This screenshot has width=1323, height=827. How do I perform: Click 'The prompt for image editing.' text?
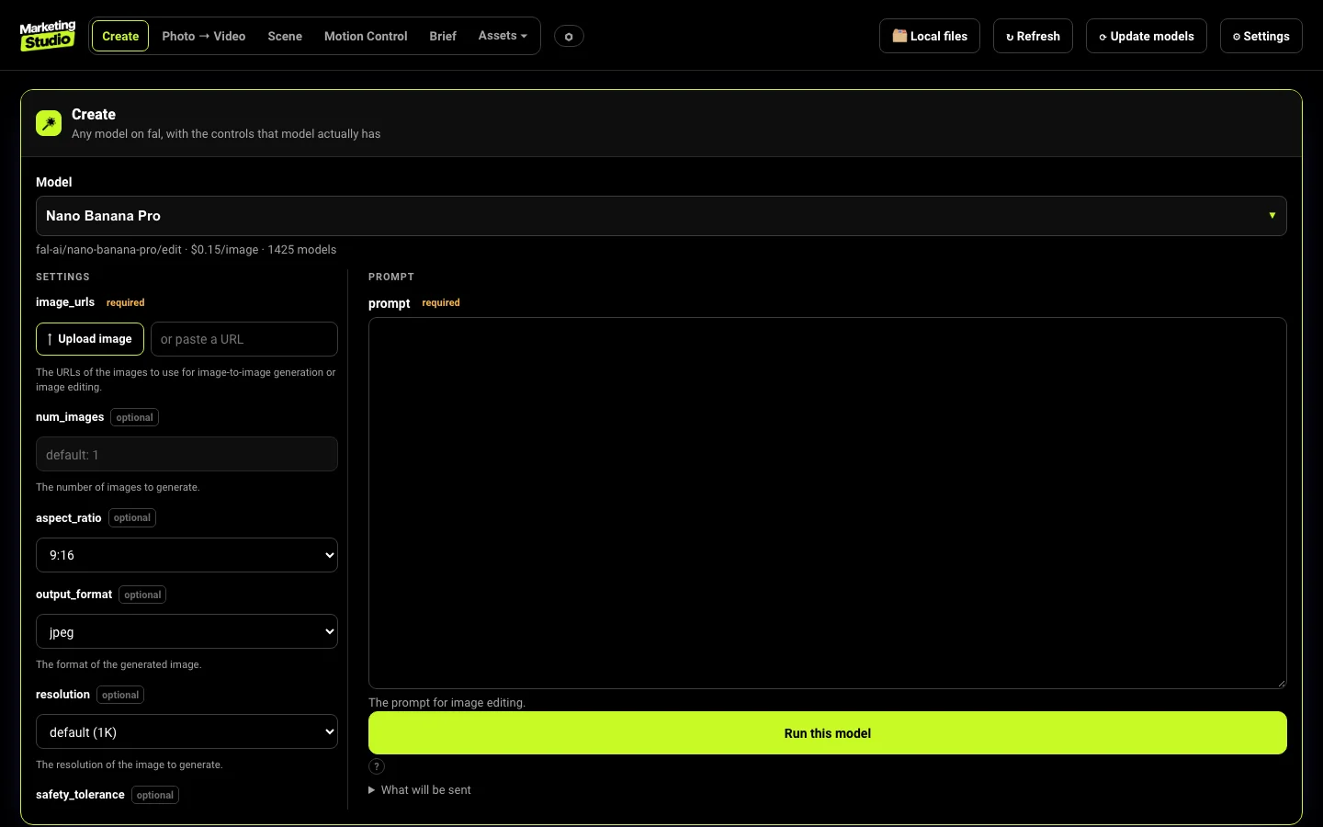coord(447,703)
